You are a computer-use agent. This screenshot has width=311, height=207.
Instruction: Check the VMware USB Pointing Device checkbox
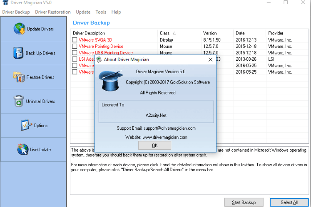[75, 53]
